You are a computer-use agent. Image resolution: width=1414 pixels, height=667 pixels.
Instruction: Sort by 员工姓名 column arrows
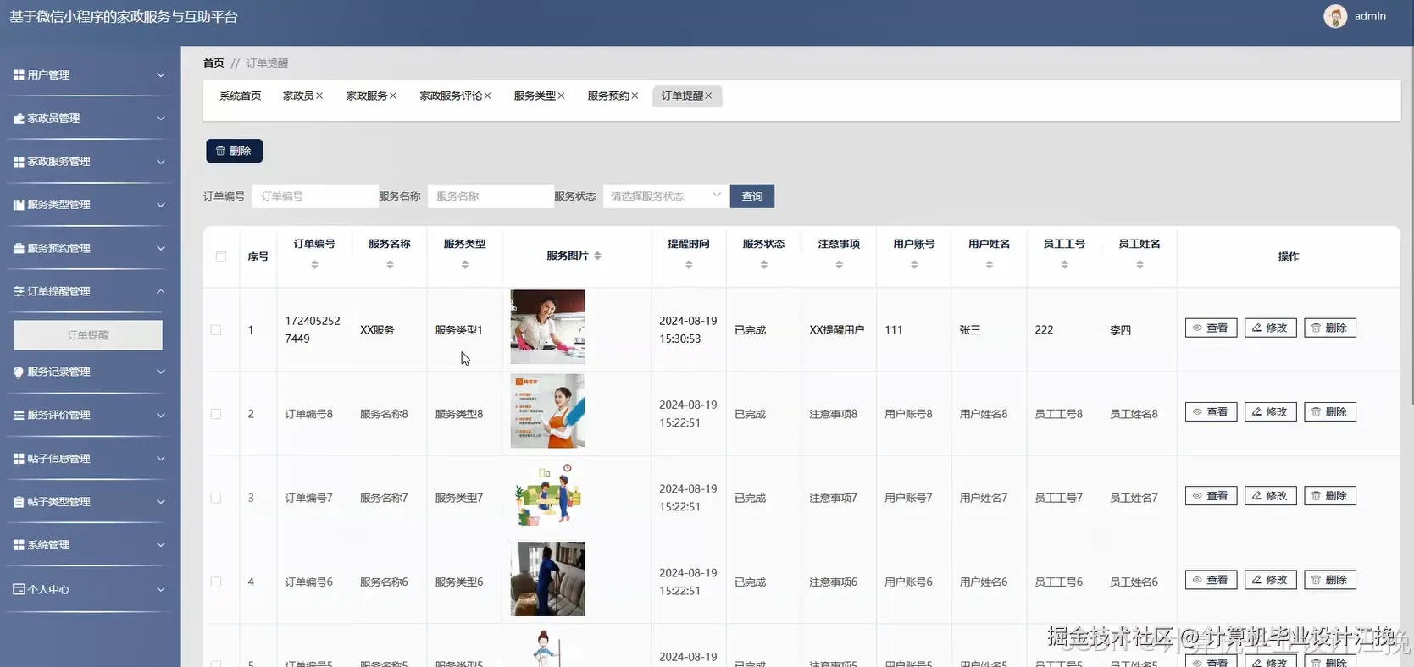click(1140, 265)
